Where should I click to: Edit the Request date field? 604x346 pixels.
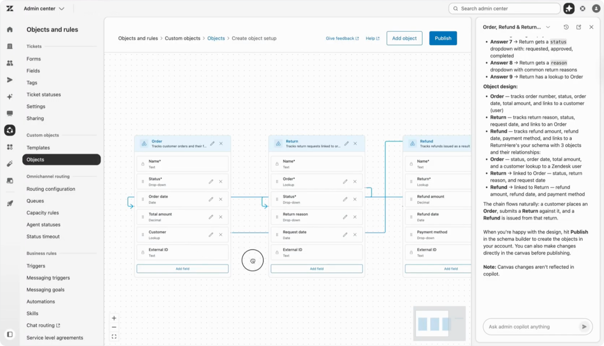pos(345,235)
